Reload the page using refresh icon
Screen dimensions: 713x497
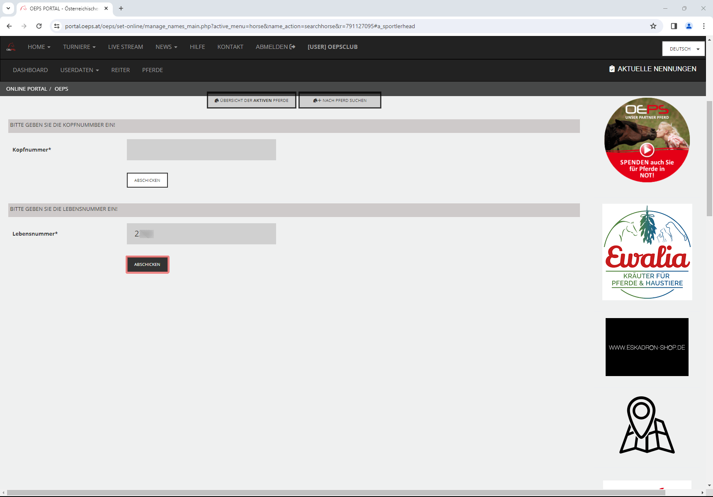click(x=39, y=26)
